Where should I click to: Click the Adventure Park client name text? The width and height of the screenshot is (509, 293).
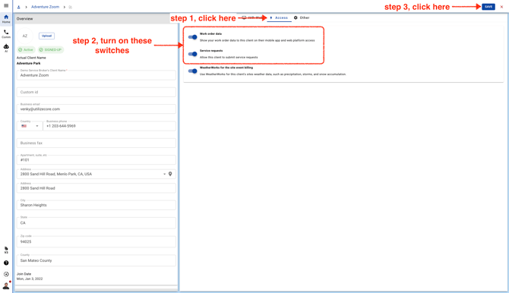pyautogui.click(x=29, y=64)
